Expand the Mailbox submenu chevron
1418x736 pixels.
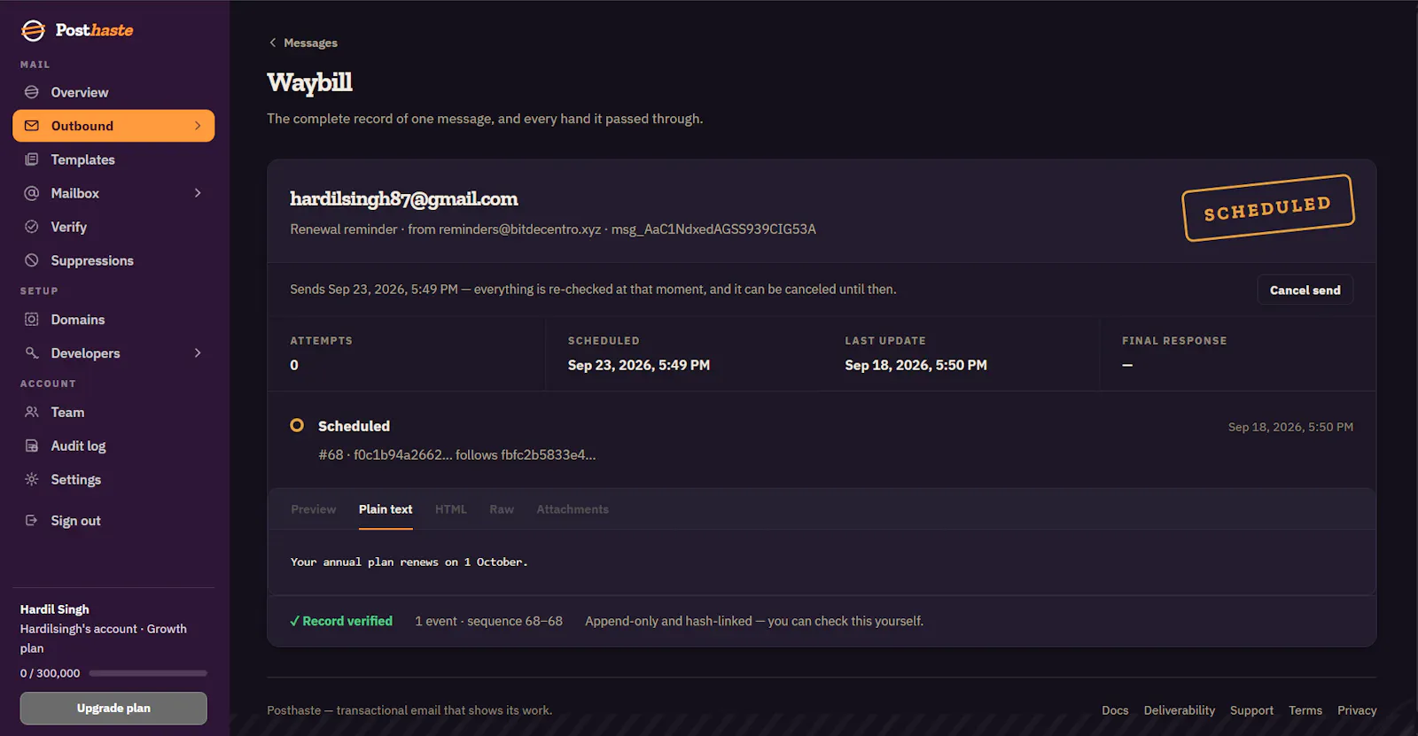[198, 193]
